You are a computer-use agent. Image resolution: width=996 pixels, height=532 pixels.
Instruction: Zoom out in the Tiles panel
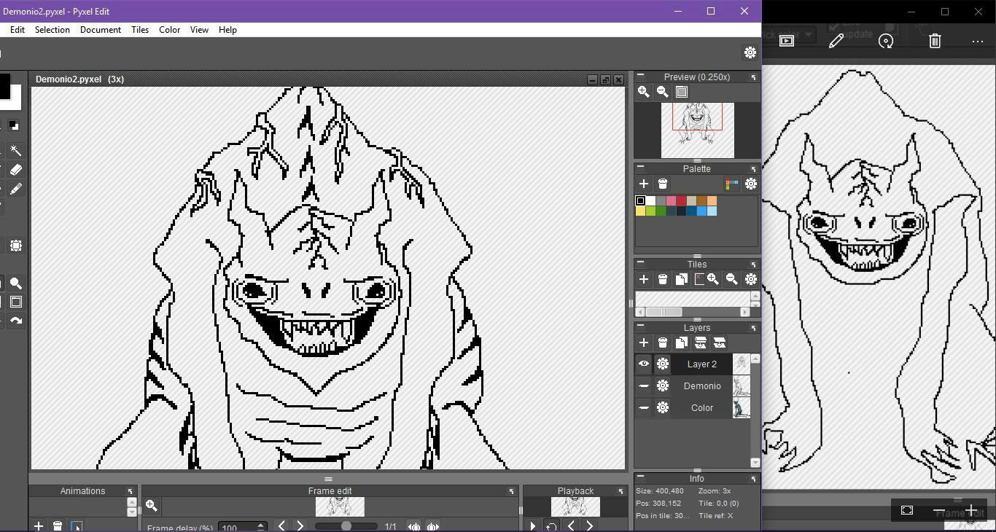click(x=731, y=279)
